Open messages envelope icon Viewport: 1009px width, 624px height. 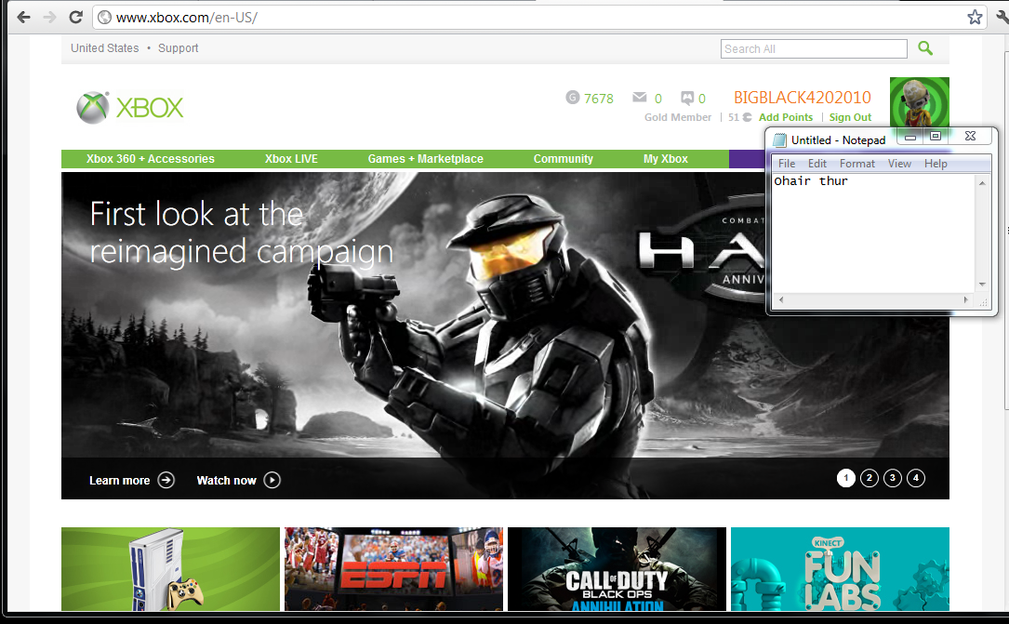[639, 97]
